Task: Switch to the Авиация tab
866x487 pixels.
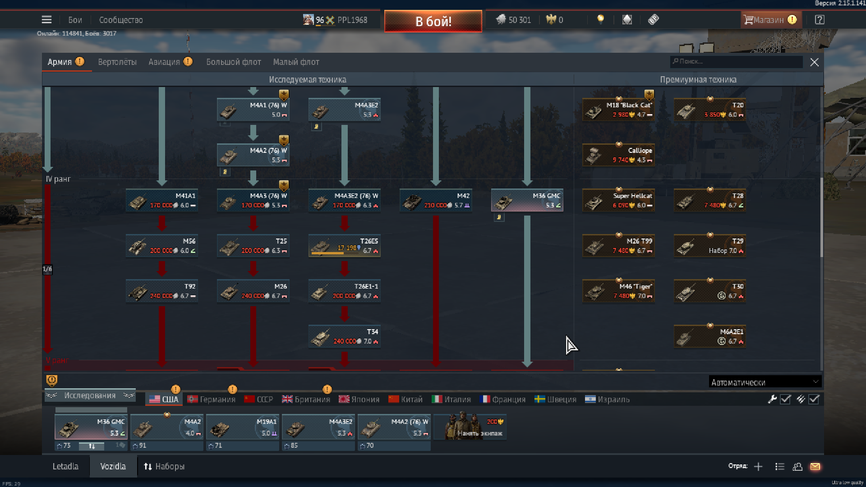Action: pos(170,62)
